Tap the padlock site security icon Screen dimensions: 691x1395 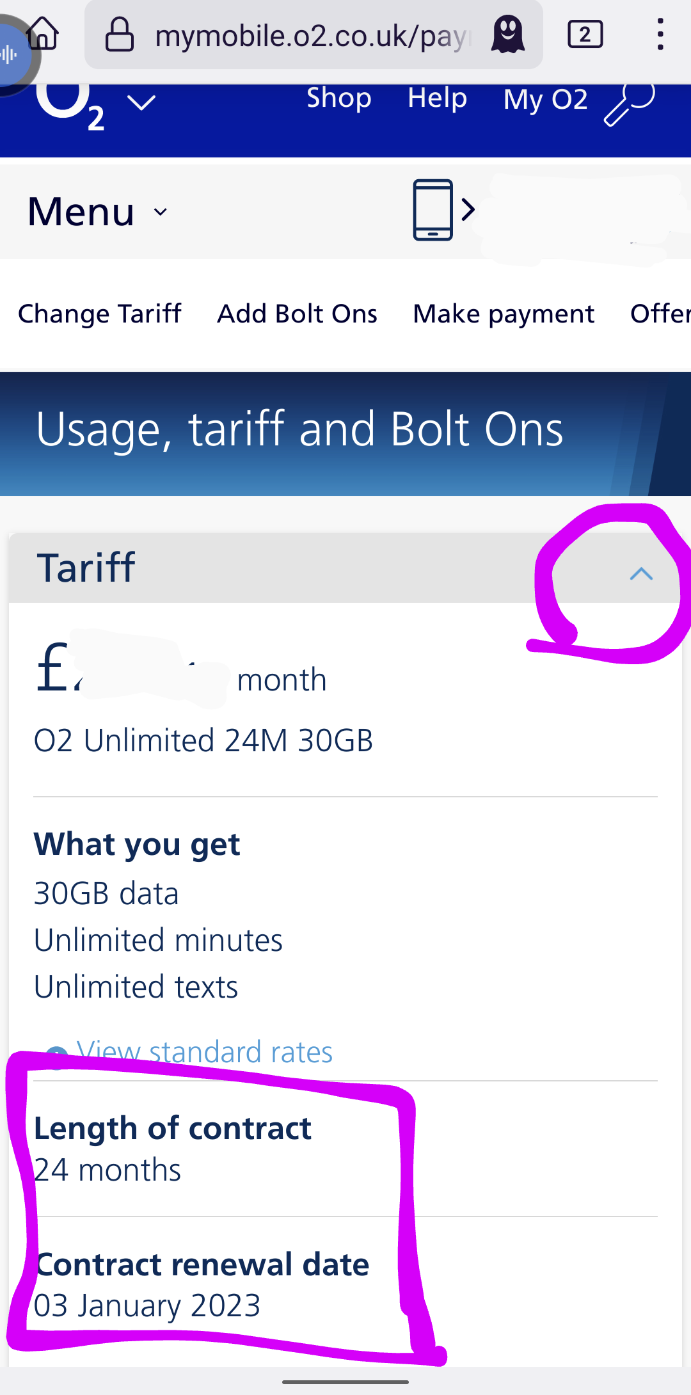120,35
